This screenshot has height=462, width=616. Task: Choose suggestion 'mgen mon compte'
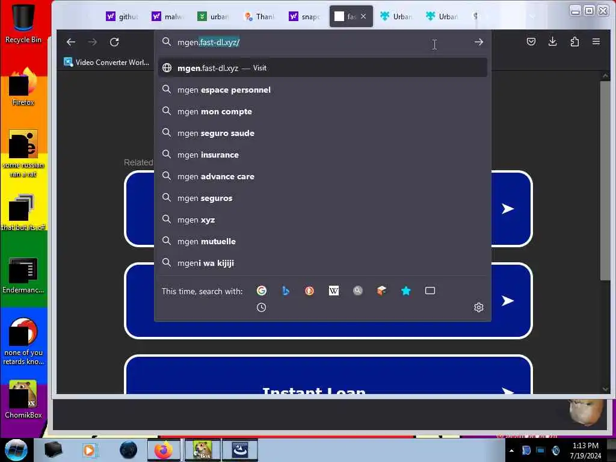point(322,111)
